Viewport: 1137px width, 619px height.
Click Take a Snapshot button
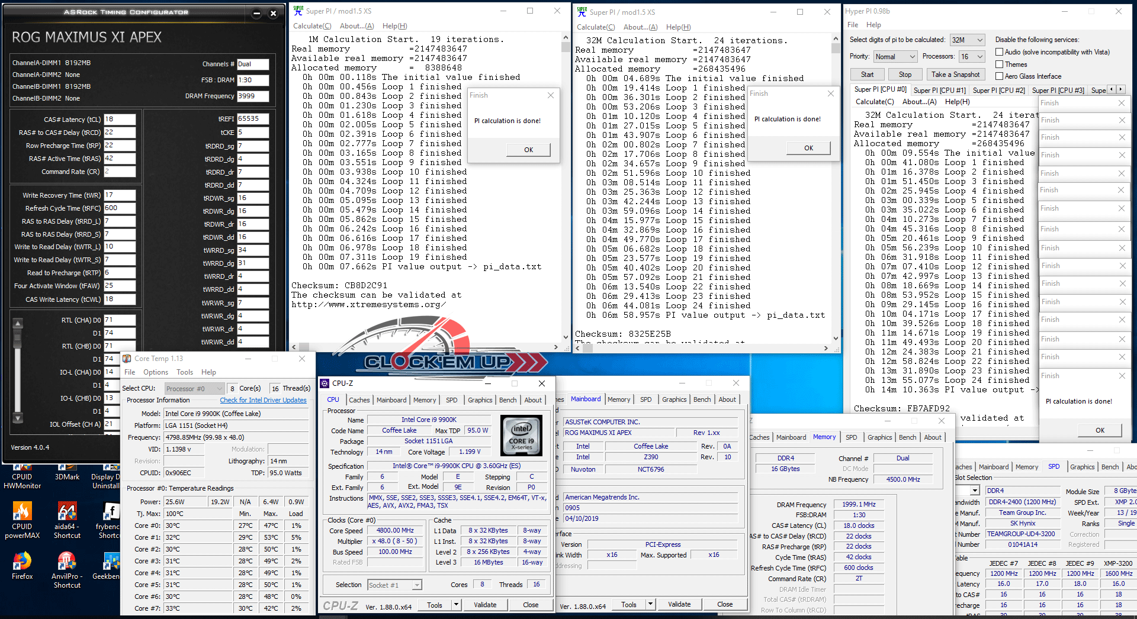tap(955, 75)
